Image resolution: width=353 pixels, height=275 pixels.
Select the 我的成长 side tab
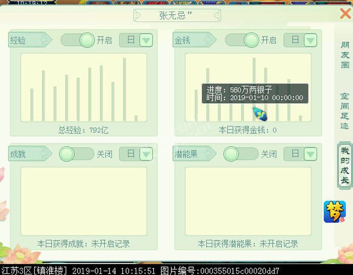[x=344, y=166]
